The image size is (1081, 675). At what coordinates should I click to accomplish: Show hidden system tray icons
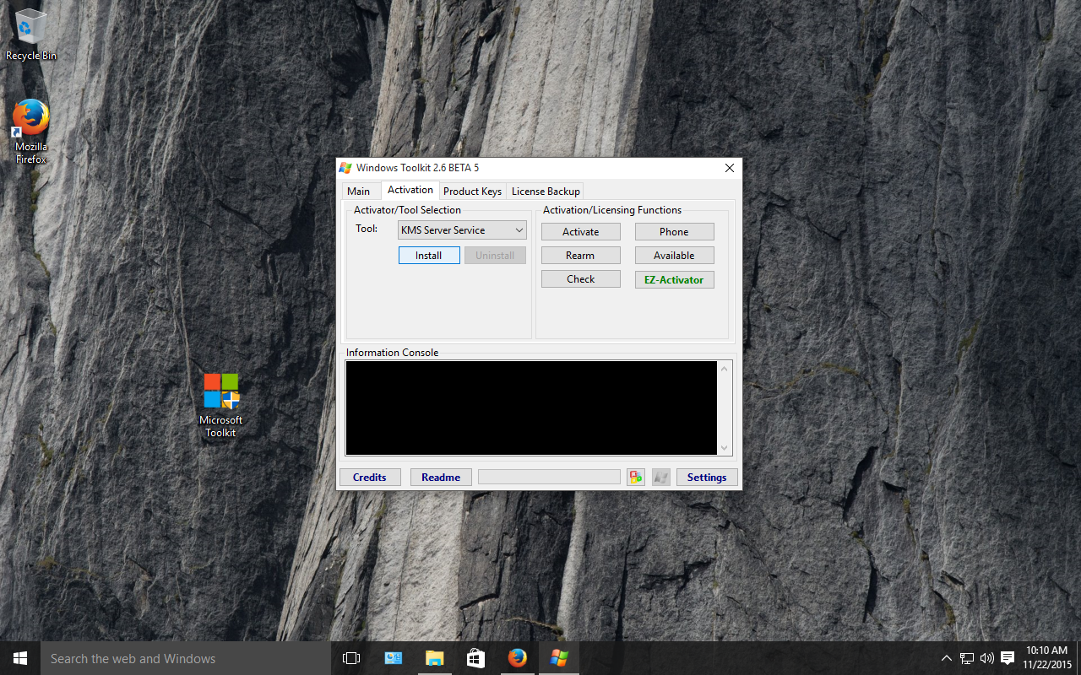pyautogui.click(x=947, y=658)
